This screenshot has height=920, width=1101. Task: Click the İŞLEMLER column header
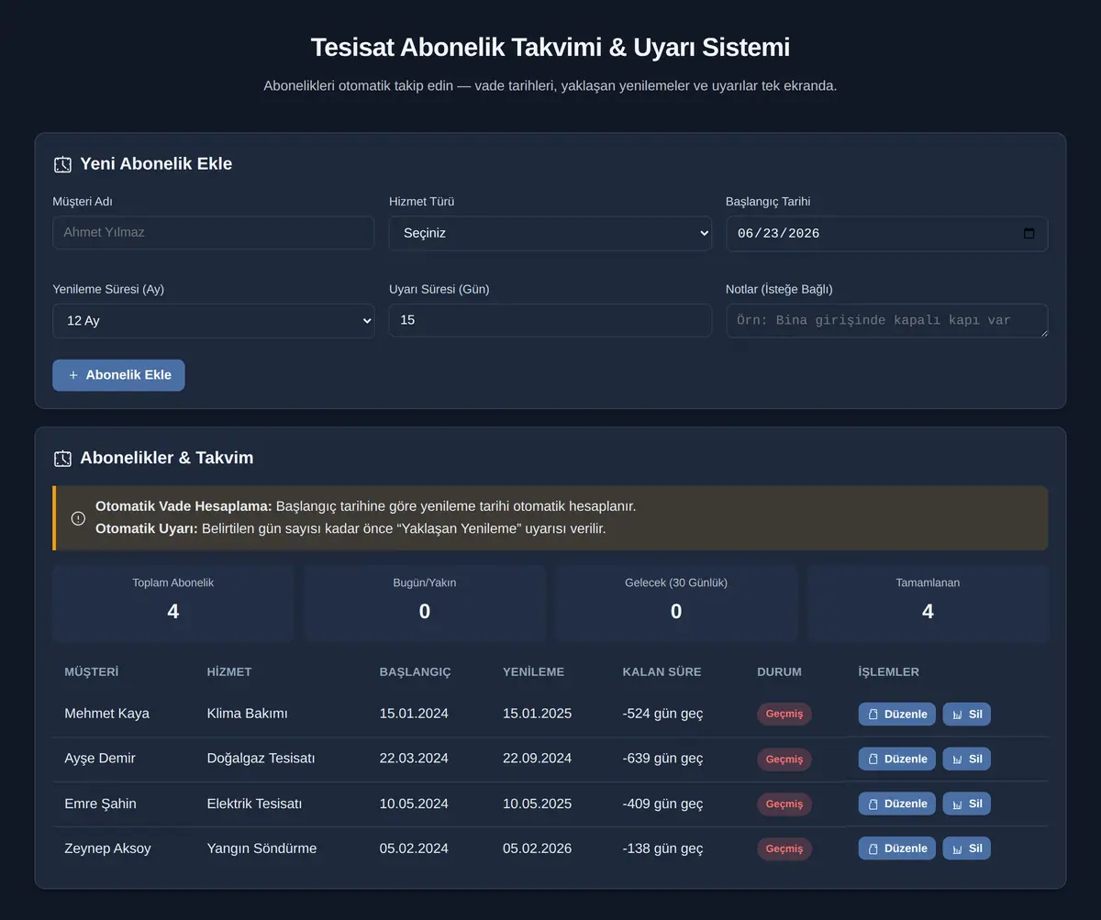pos(888,671)
